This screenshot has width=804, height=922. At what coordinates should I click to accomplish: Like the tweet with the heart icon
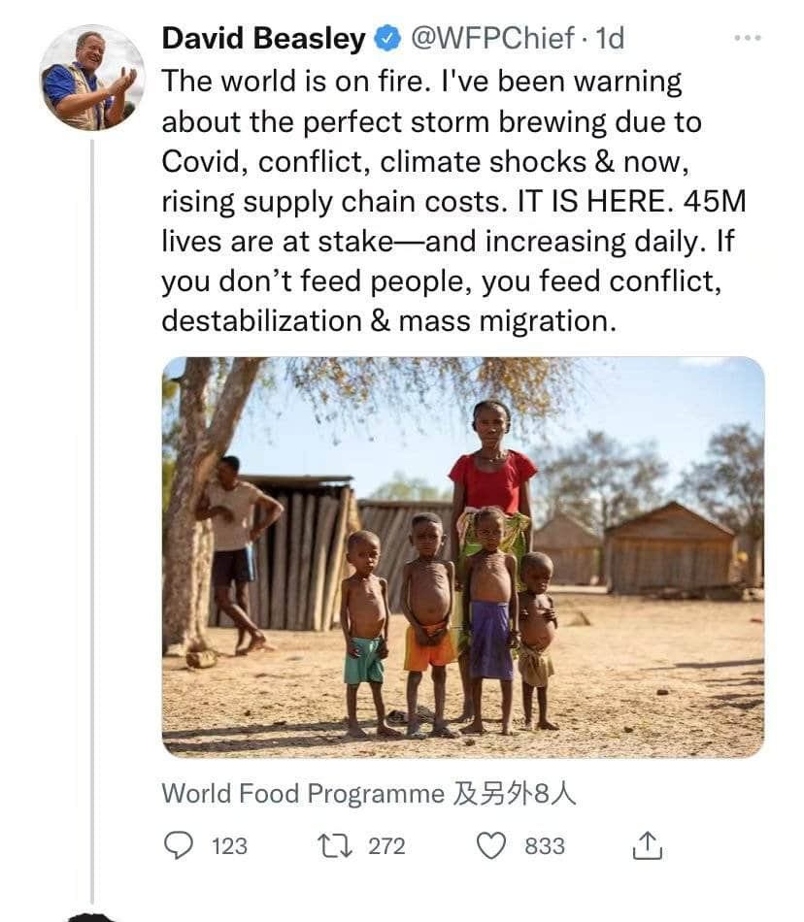pos(490,846)
